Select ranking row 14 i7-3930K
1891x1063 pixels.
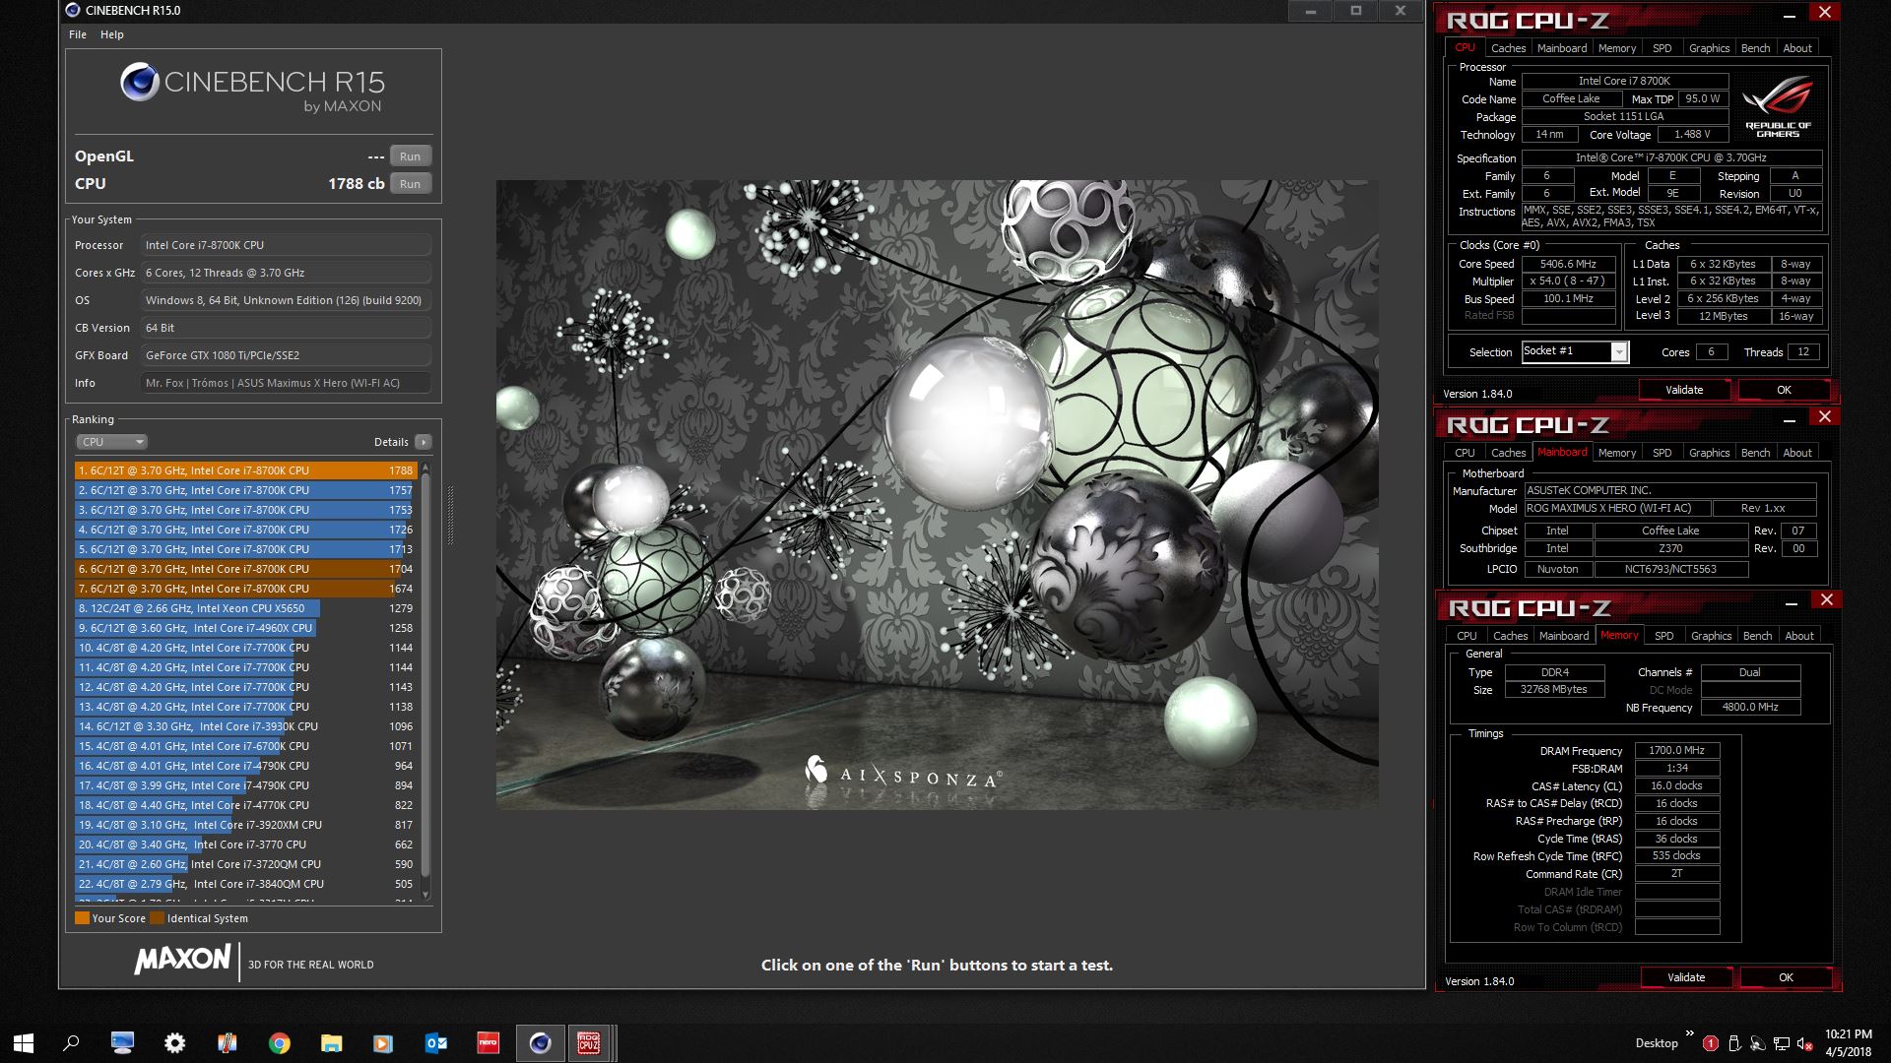point(246,726)
